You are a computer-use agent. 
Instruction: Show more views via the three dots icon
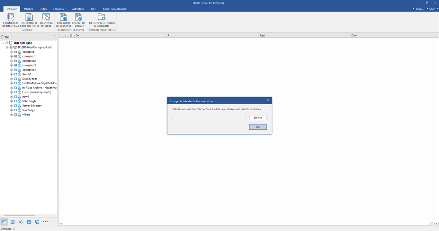(x=45, y=222)
